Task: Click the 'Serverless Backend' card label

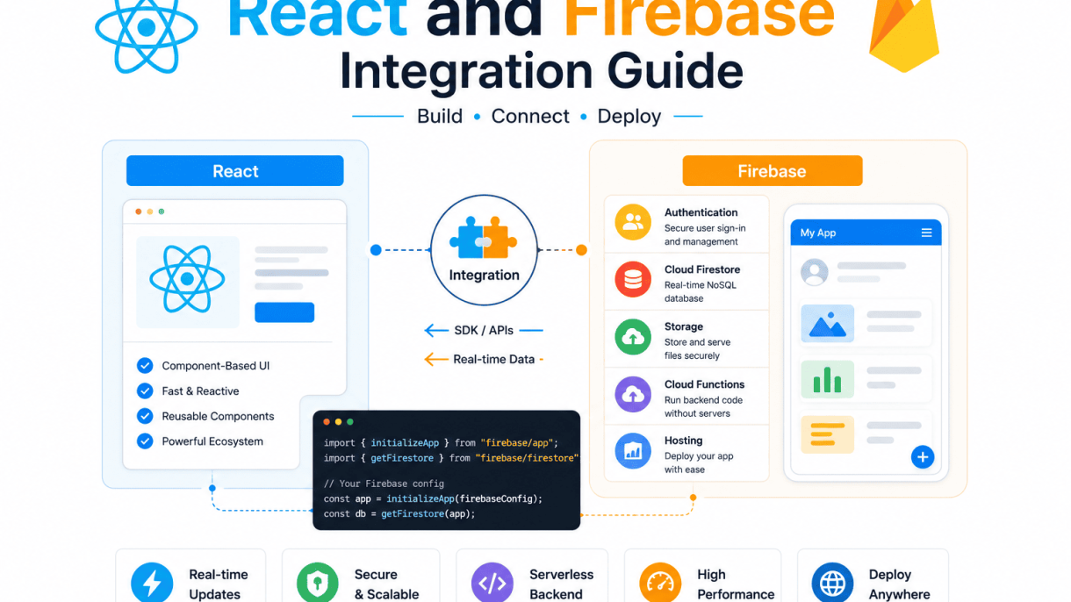Action: 561,584
